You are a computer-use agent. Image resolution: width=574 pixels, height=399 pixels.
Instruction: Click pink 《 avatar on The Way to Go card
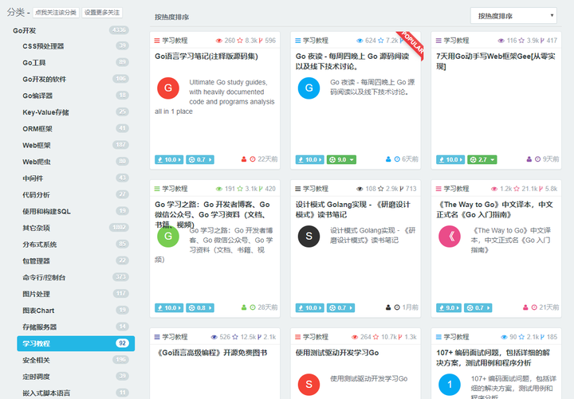pyautogui.click(x=450, y=237)
